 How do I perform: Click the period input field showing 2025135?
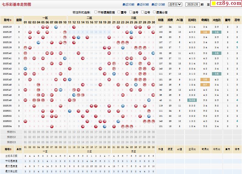[x=192, y=4]
